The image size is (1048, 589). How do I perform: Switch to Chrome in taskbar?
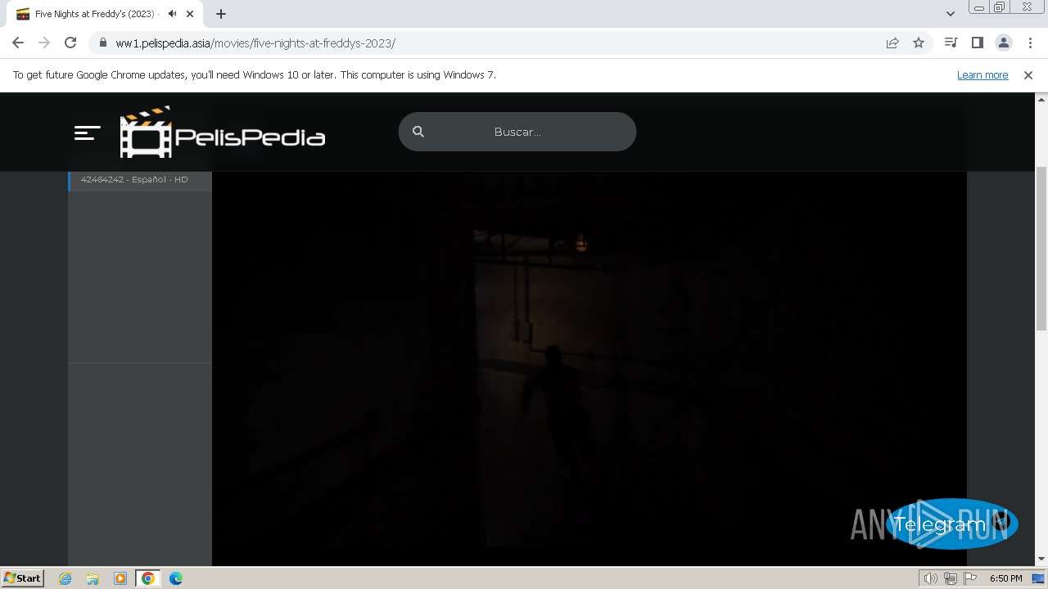[x=148, y=578]
